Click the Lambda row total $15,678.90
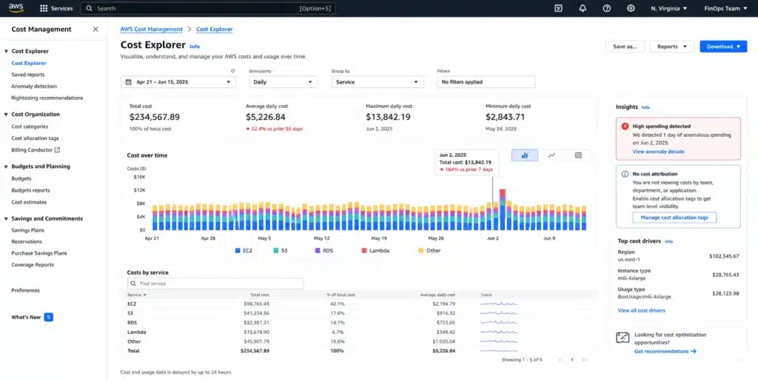The height and width of the screenshot is (379, 758). [x=257, y=332]
